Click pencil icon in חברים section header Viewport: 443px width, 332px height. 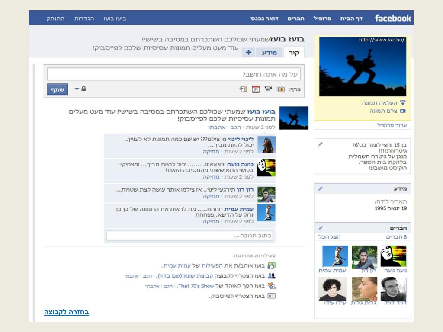[320, 228]
